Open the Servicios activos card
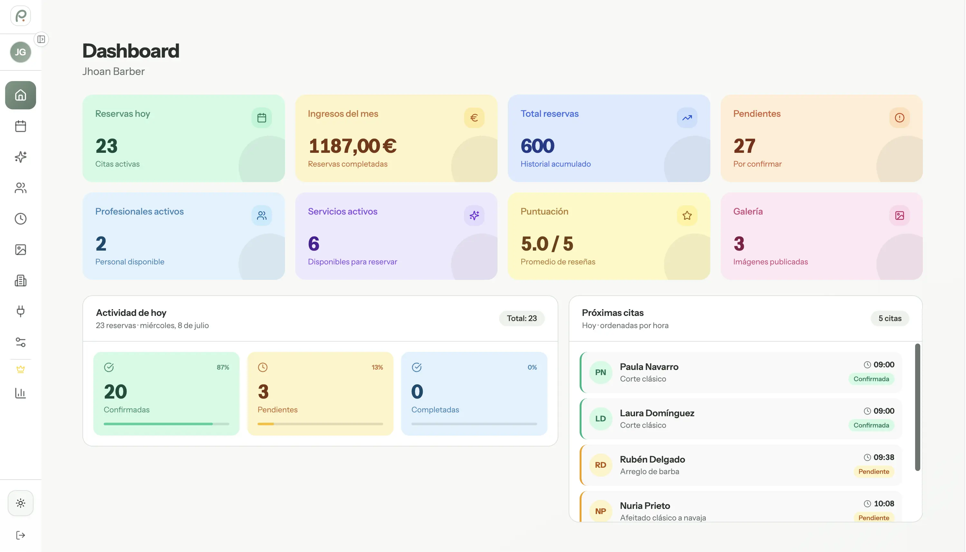966x552 pixels. coord(396,236)
